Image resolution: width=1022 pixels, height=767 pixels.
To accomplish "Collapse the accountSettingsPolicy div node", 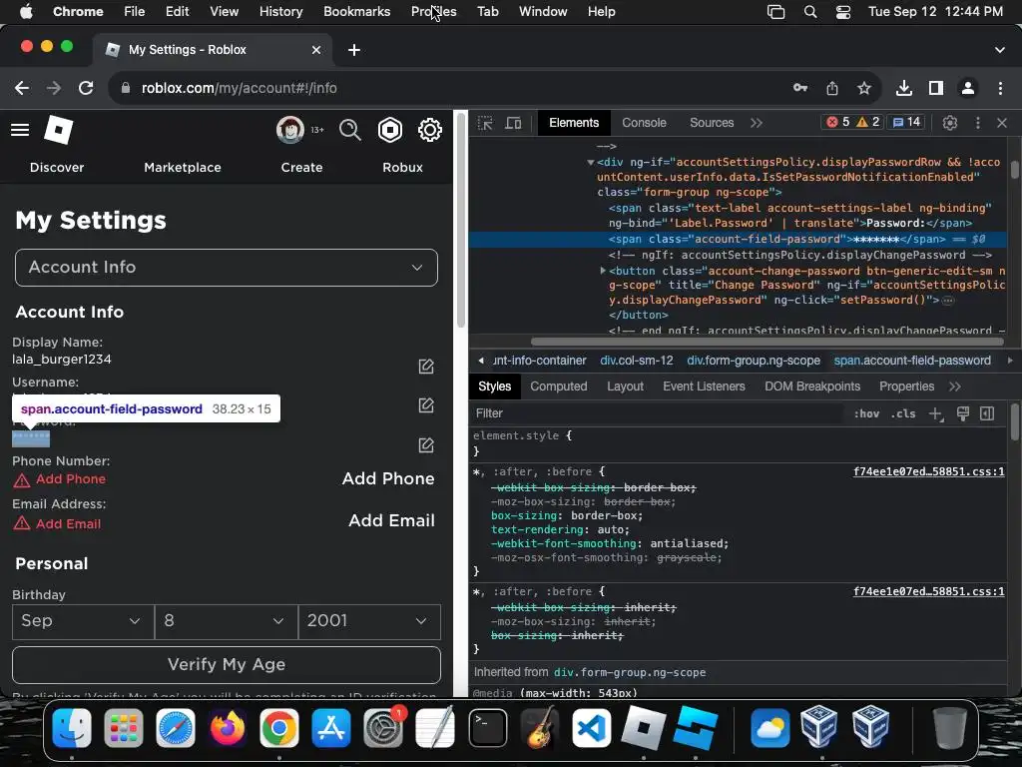I will [x=591, y=163].
